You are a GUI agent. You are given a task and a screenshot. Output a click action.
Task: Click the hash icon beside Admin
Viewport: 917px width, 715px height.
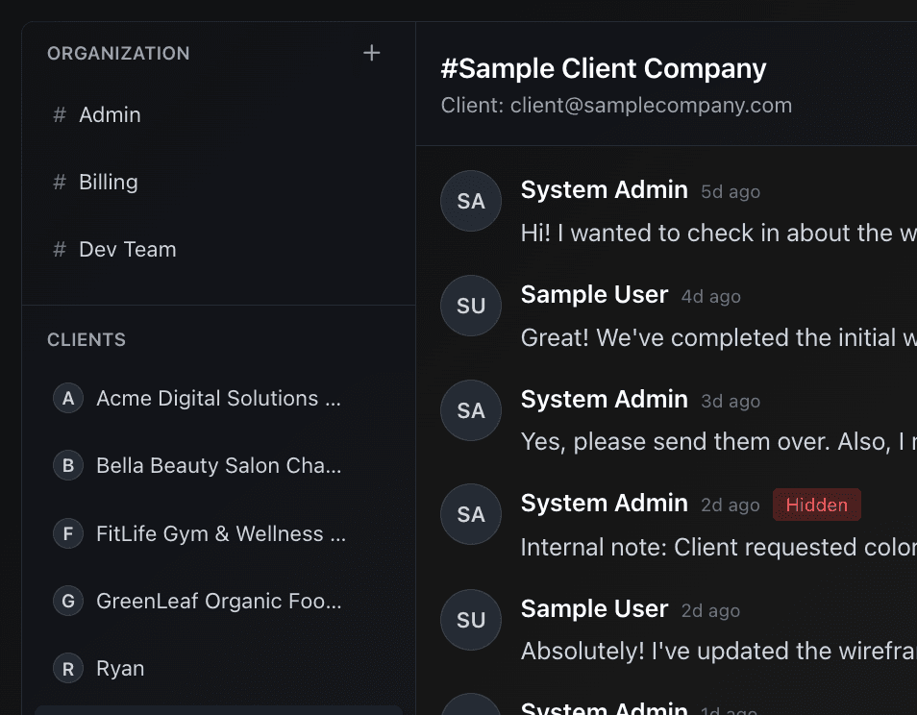click(60, 115)
